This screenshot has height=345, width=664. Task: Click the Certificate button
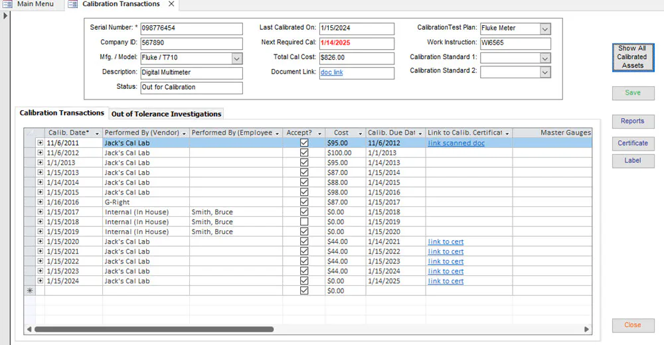coord(633,143)
